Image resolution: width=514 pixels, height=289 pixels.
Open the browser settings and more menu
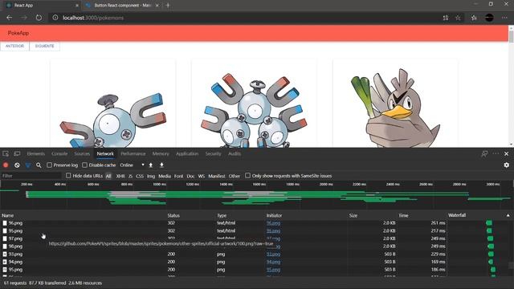click(505, 18)
